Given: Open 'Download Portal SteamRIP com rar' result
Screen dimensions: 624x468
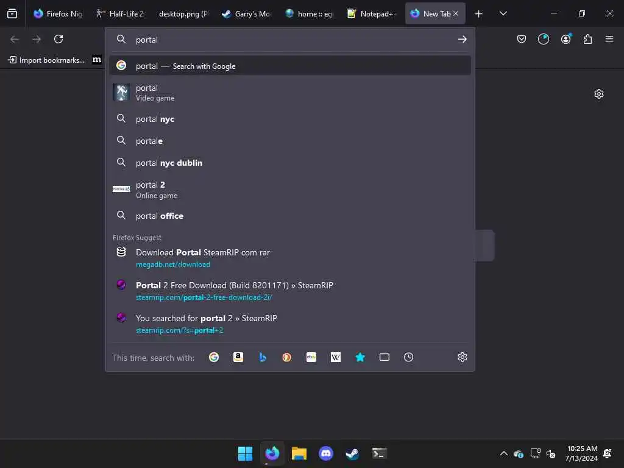Looking at the screenshot, I should [x=289, y=258].
